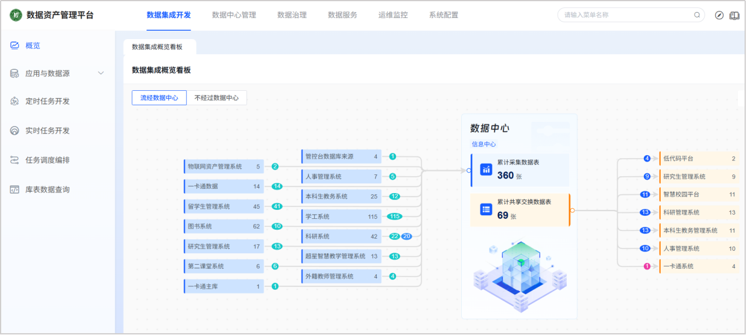Select the 学工系统 source node

[x=341, y=217]
